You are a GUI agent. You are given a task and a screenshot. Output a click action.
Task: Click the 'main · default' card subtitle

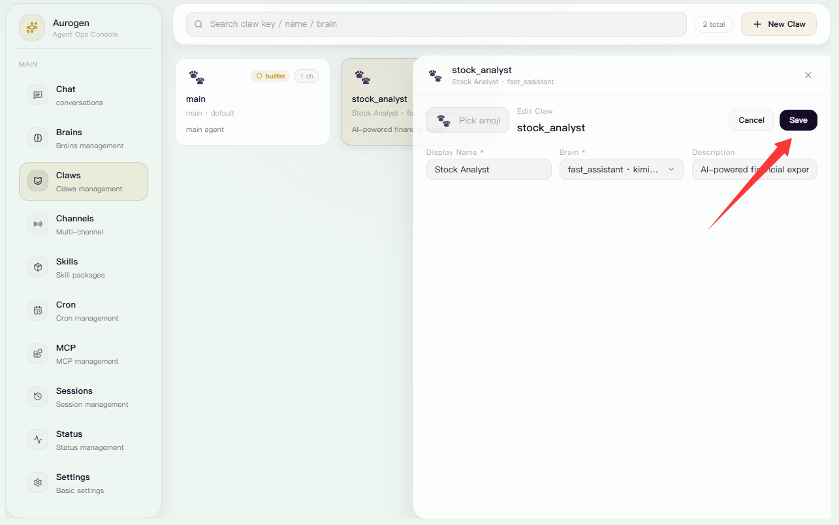click(210, 113)
